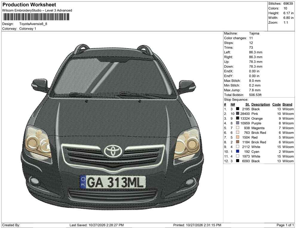296x228 pixels.
Task: Click the Colors value 10
Action: point(285,8)
